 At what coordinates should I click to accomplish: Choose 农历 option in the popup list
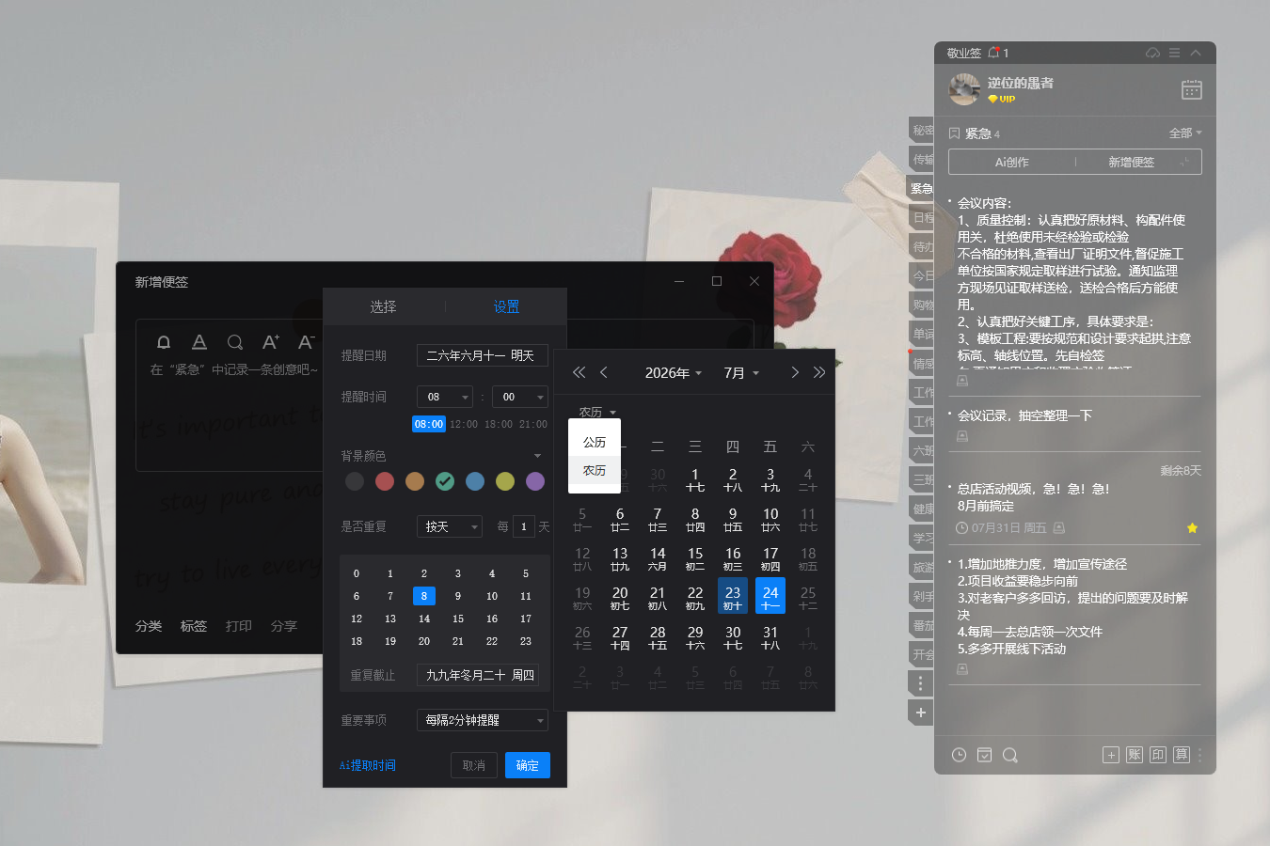(595, 470)
